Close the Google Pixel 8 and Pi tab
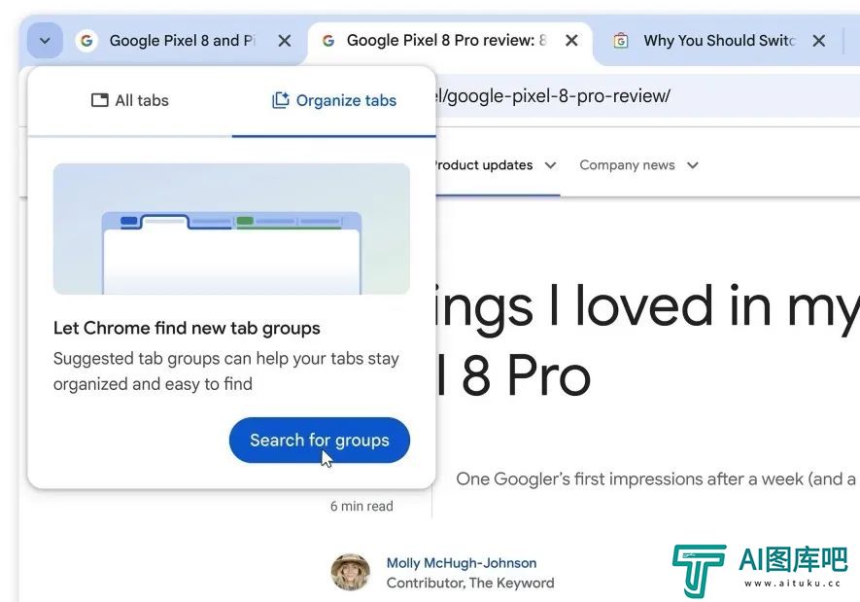The width and height of the screenshot is (860, 602). [284, 41]
